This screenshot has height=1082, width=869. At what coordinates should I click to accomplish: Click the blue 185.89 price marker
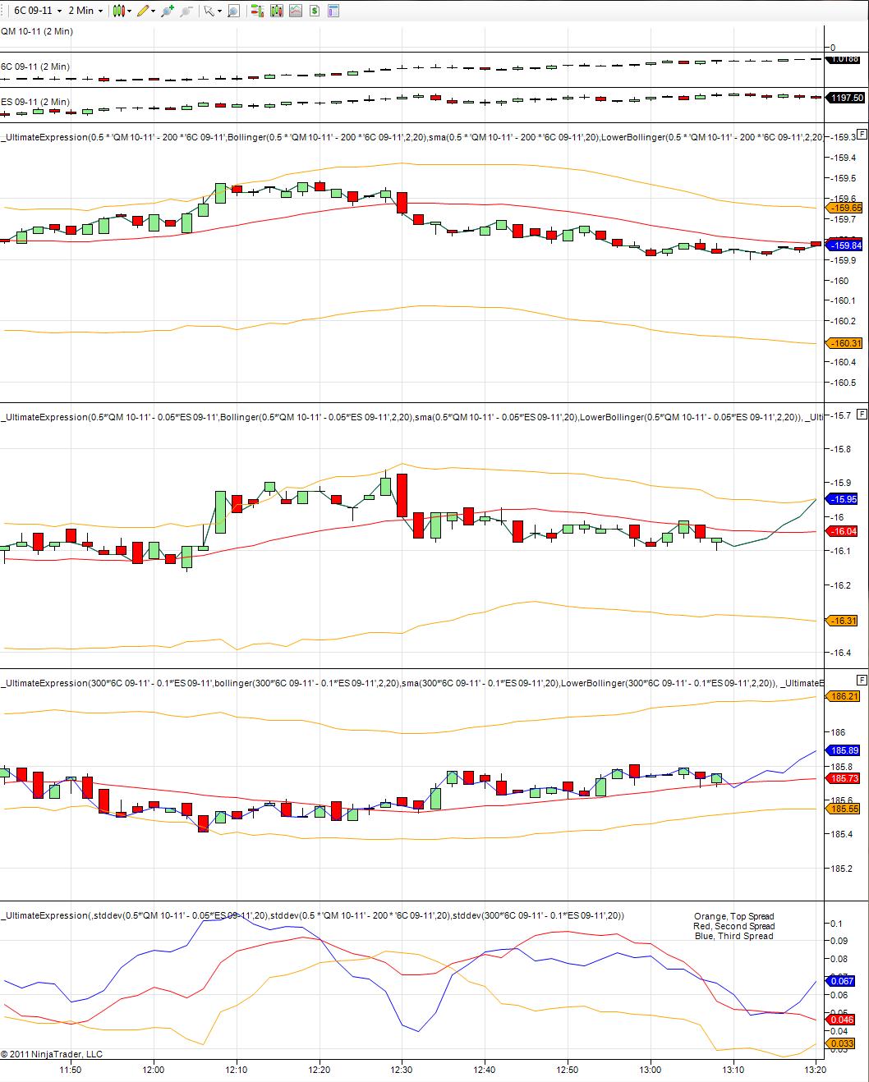click(844, 750)
